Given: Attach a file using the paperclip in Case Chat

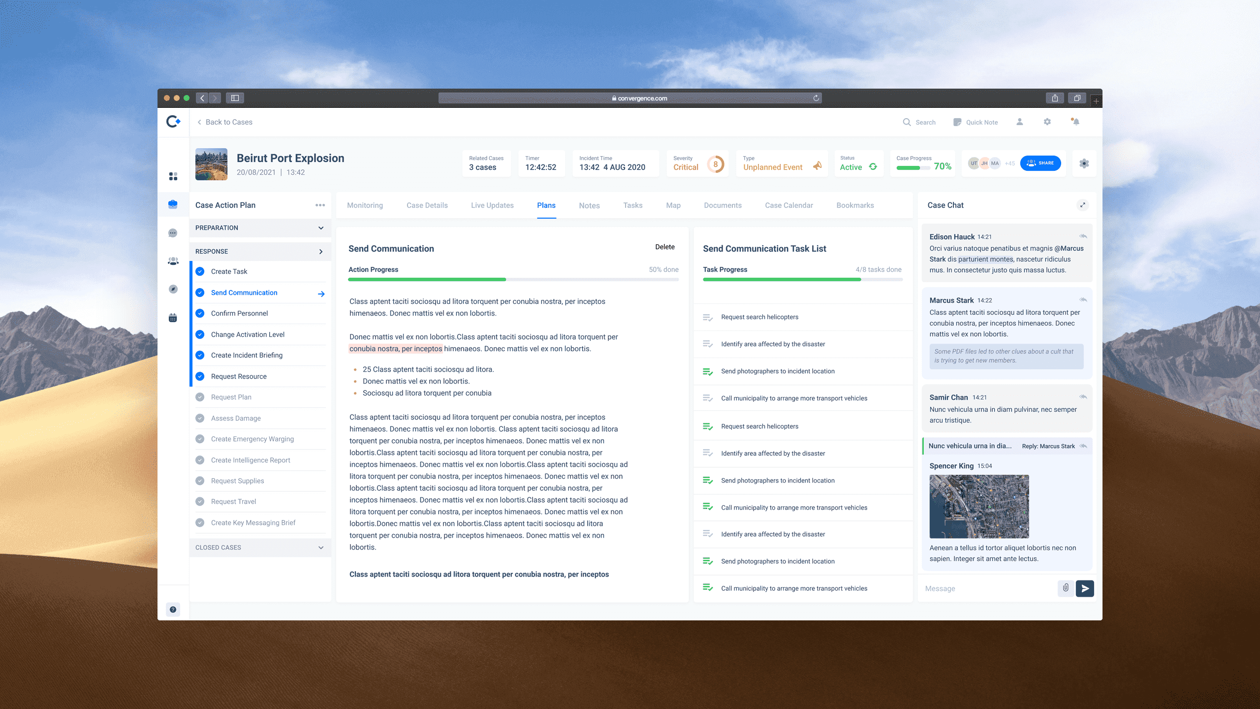Looking at the screenshot, I should point(1066,588).
